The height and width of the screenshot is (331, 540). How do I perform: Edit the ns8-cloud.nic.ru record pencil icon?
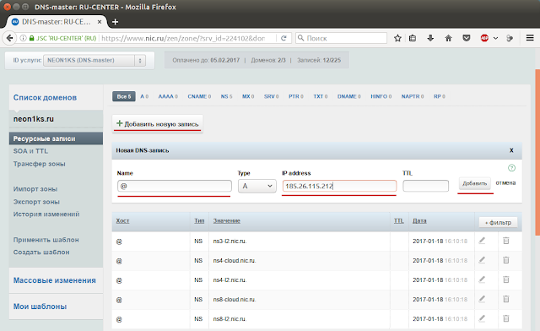pyautogui.click(x=482, y=299)
